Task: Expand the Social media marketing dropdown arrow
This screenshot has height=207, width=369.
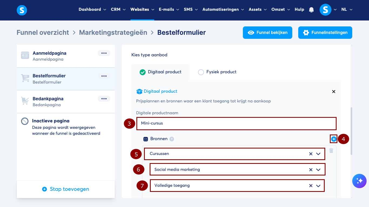Action: click(318, 170)
